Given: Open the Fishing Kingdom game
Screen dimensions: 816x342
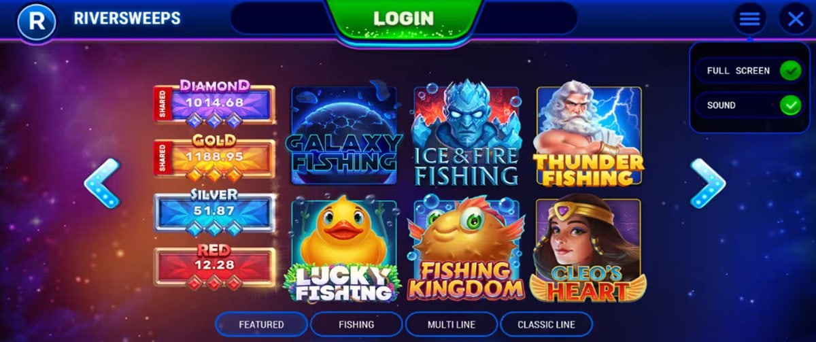Looking at the screenshot, I should [466, 249].
